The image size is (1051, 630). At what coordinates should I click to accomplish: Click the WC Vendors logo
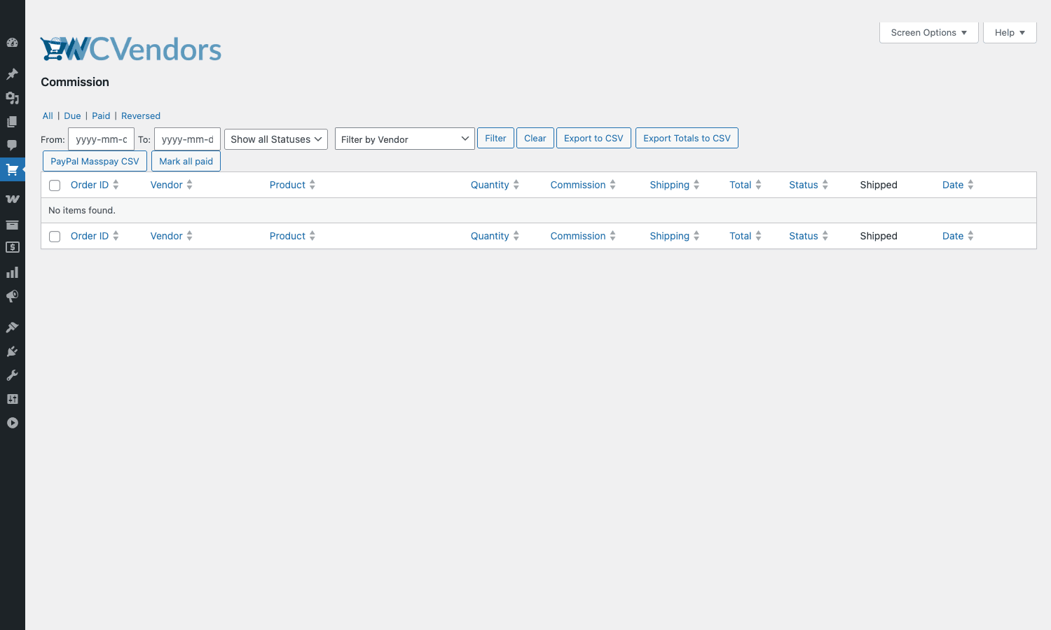pos(131,49)
